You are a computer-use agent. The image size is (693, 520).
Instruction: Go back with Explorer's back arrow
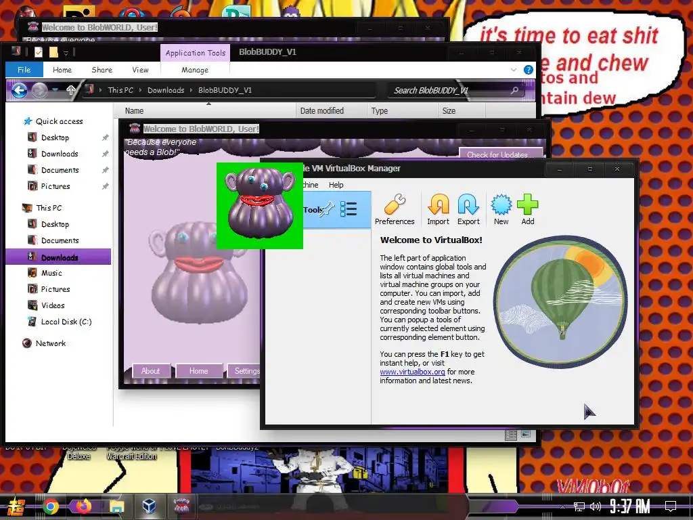point(19,90)
